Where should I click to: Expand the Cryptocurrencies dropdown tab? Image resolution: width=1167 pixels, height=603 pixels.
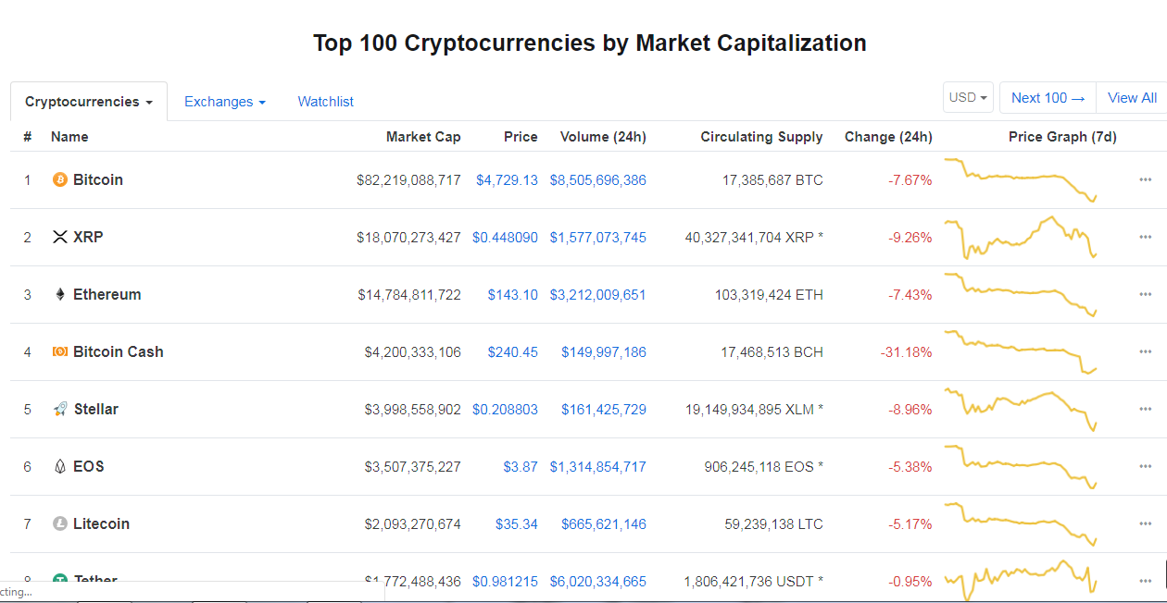point(89,102)
